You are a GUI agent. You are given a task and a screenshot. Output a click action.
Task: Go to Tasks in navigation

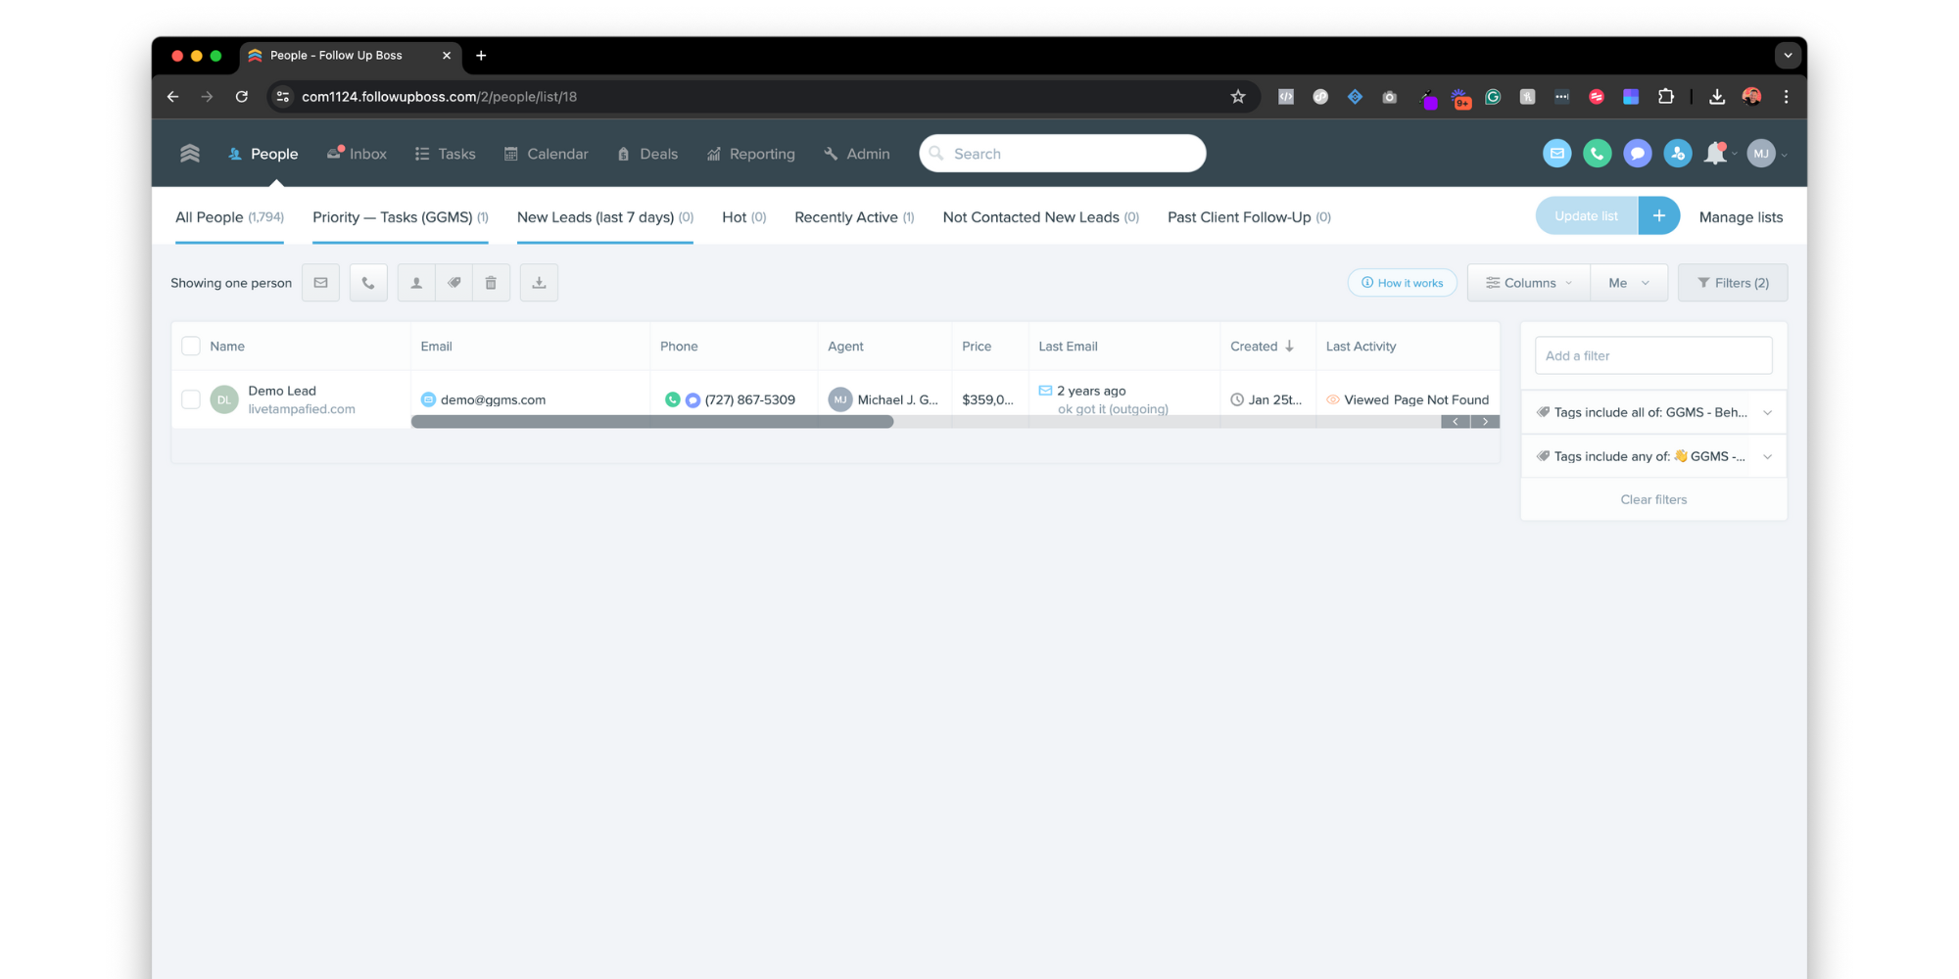445,154
